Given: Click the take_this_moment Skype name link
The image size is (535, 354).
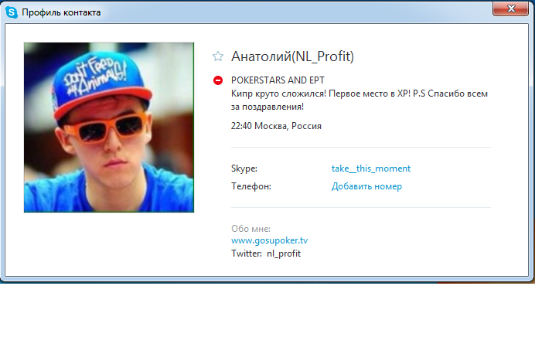Looking at the screenshot, I should click(x=371, y=168).
